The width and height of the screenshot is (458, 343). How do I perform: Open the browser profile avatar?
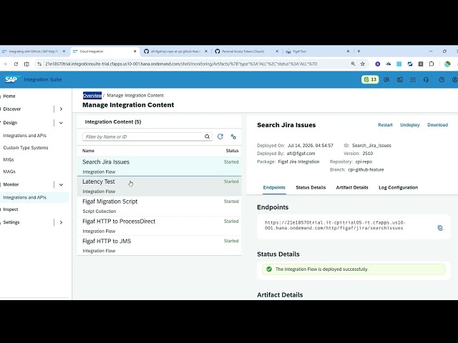click(447, 64)
